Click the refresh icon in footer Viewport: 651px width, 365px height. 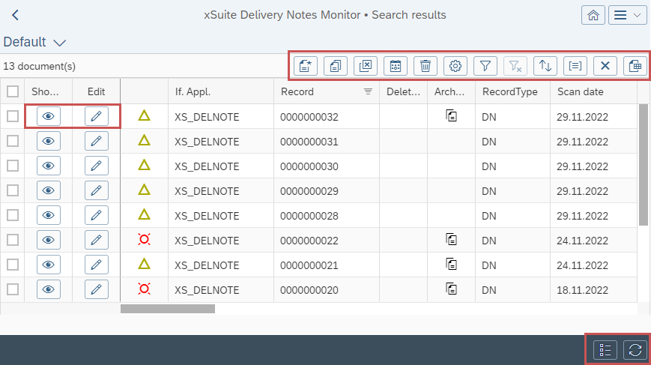(635, 350)
